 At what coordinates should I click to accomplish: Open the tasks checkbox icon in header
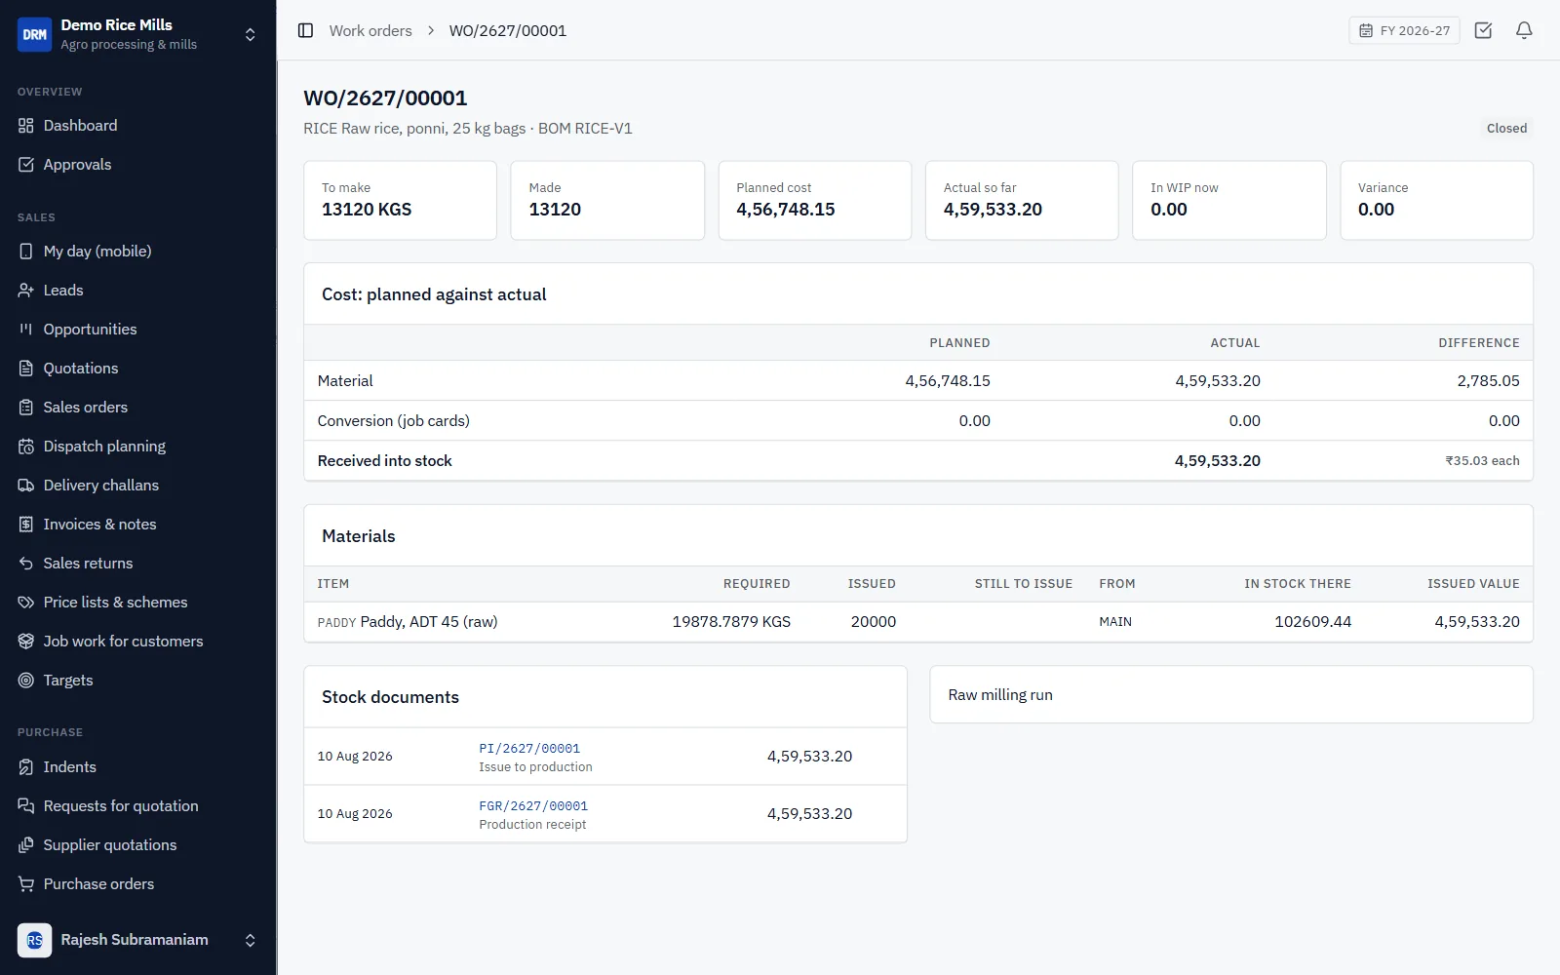click(x=1483, y=30)
